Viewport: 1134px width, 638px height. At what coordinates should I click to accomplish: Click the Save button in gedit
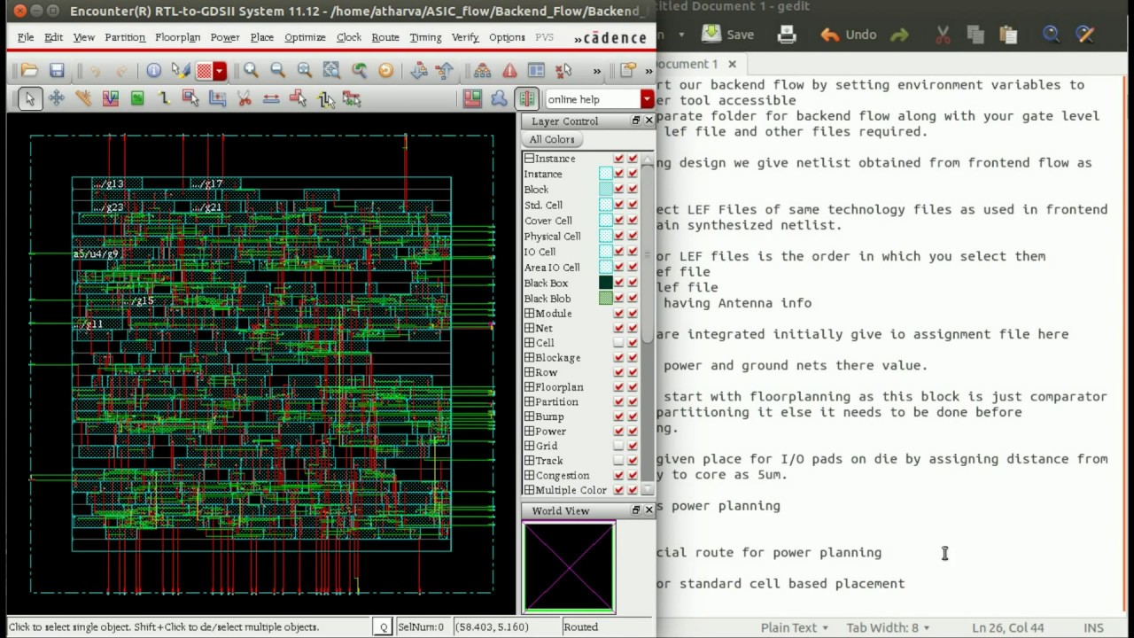[x=728, y=35]
